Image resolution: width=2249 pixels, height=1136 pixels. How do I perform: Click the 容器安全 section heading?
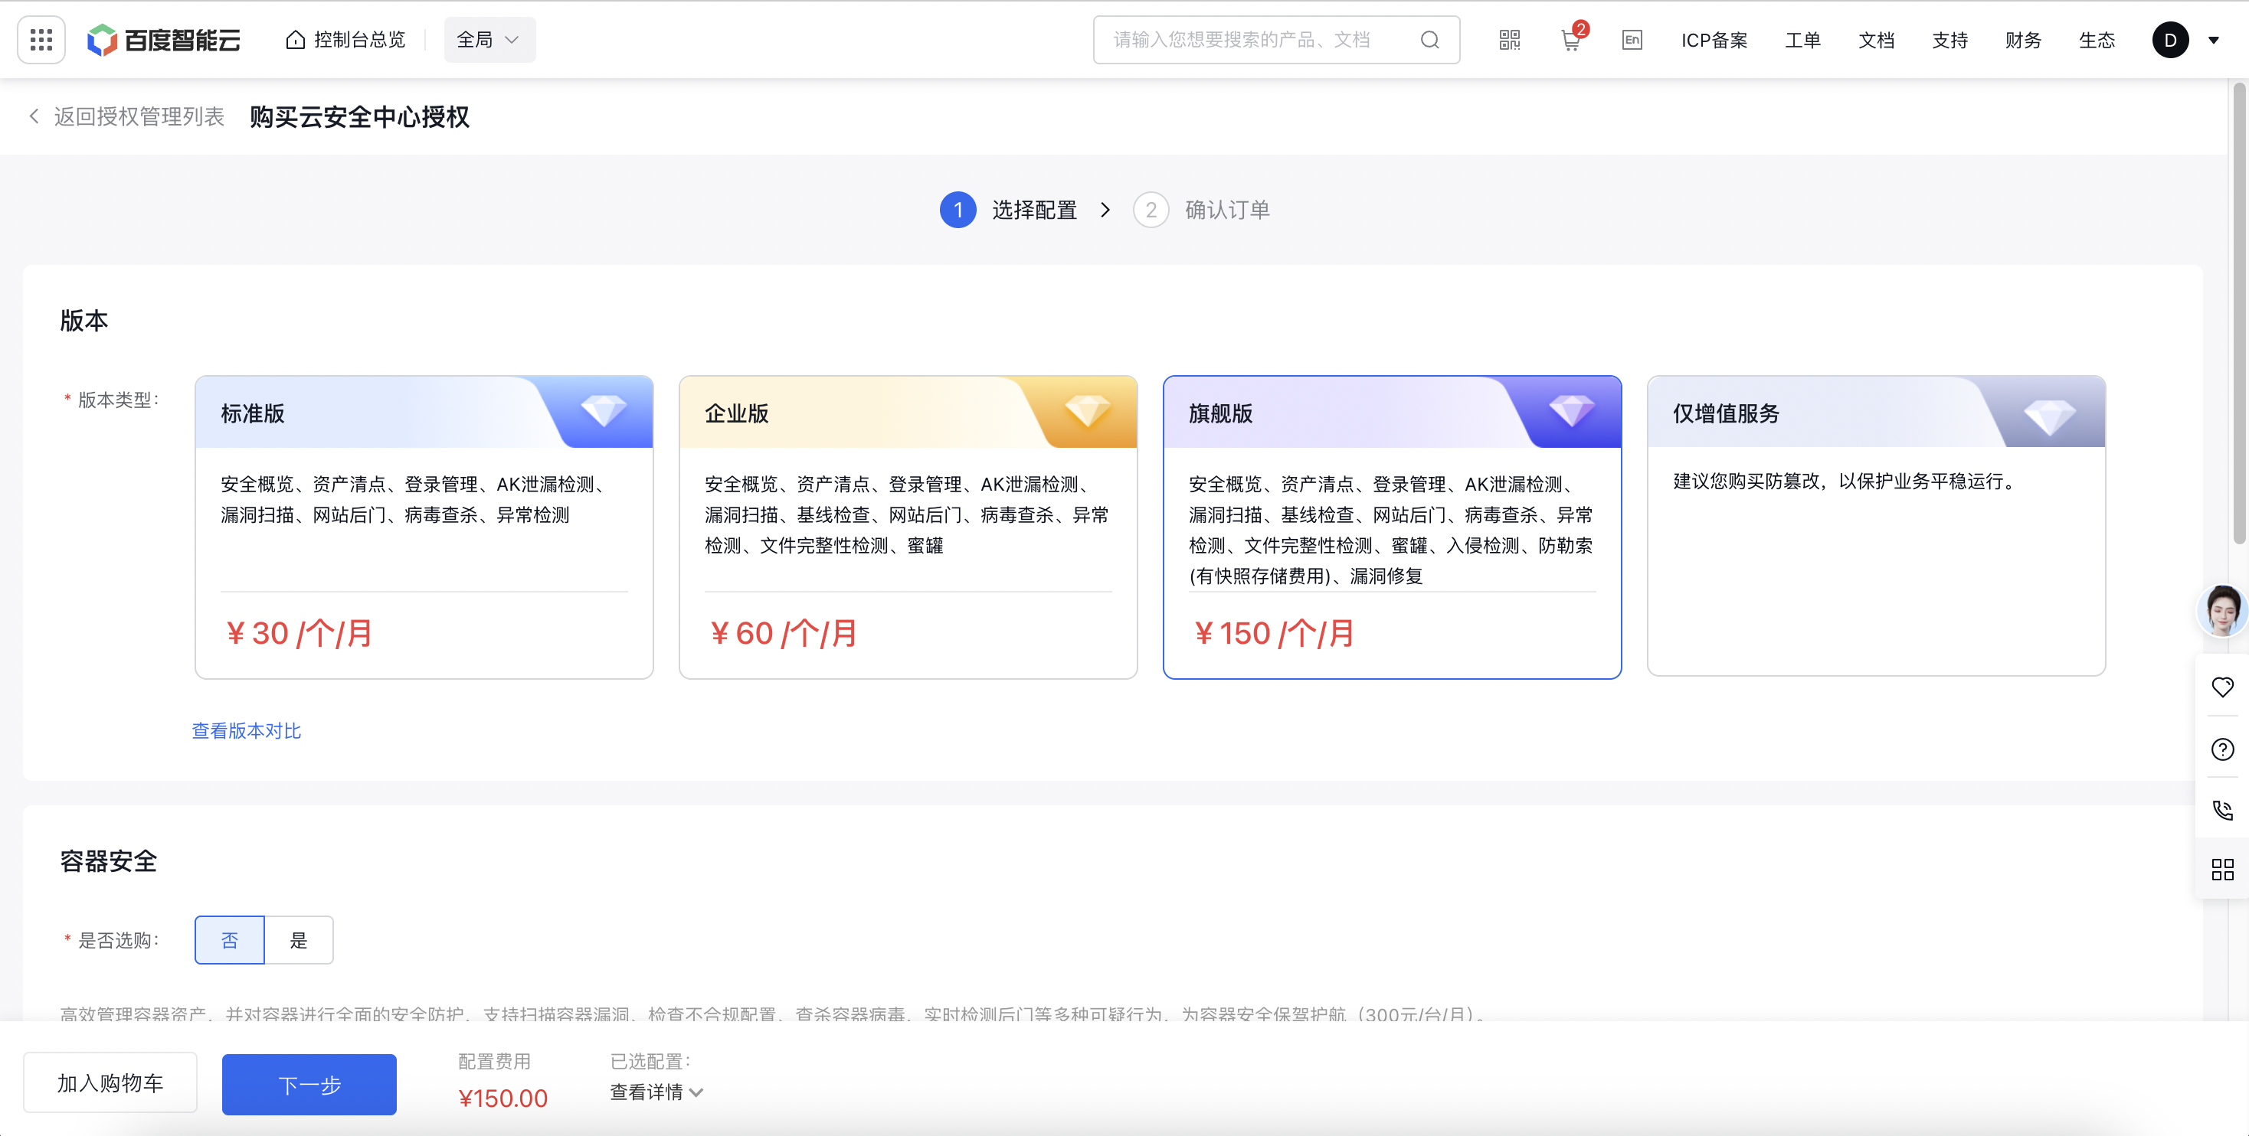pyautogui.click(x=108, y=861)
